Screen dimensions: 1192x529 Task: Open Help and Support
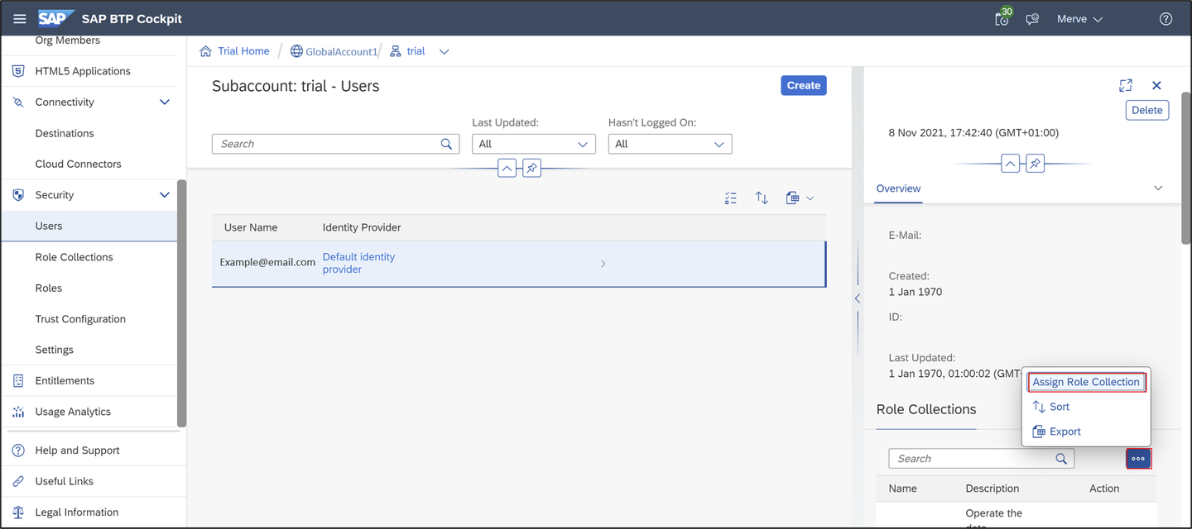point(77,450)
